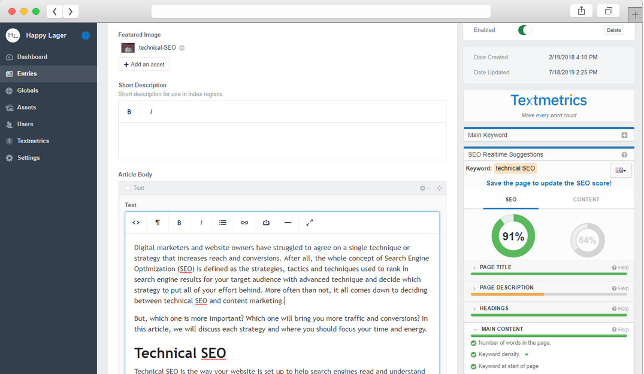Open help for SEO Realtime Suggestions
Viewport: 644px width, 374px height.
point(624,154)
